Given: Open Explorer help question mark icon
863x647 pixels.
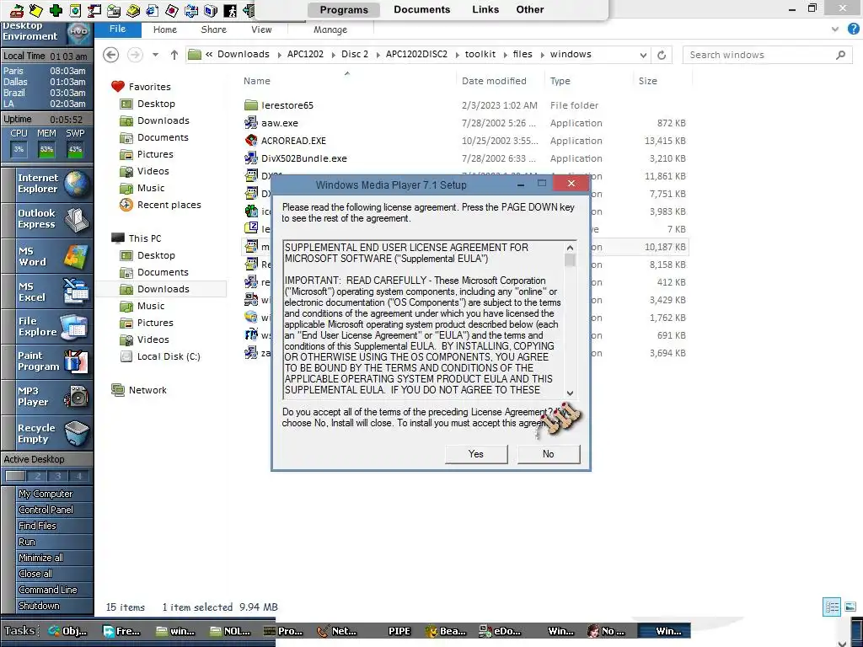Looking at the screenshot, I should click(853, 29).
